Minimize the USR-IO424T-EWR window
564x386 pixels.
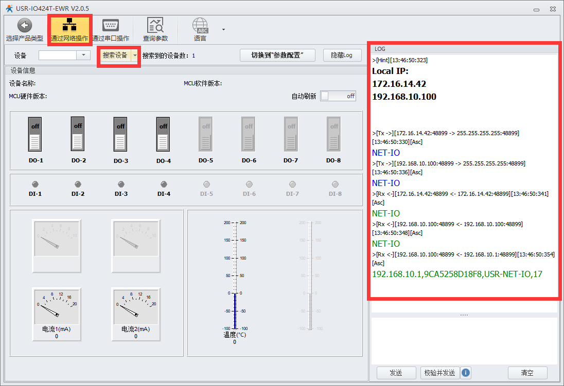pos(536,9)
